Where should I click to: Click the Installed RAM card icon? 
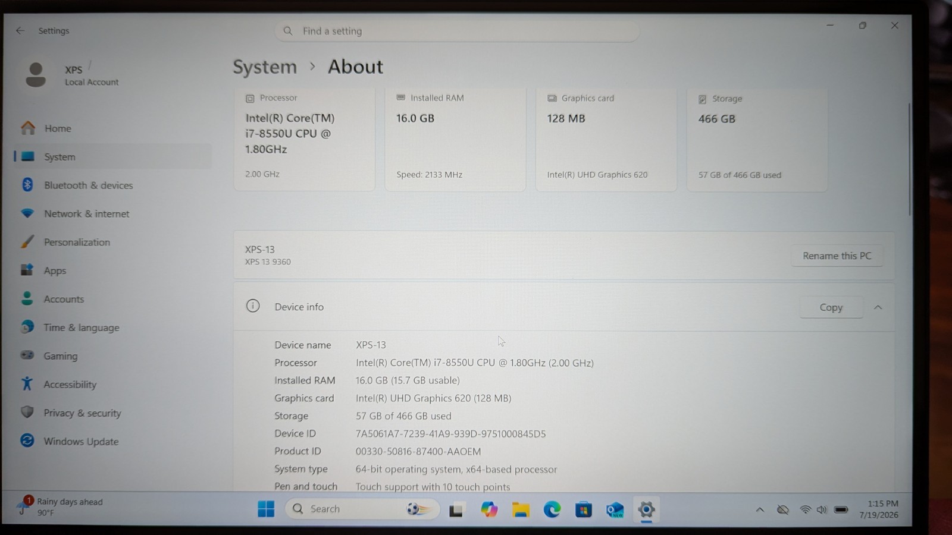point(401,97)
